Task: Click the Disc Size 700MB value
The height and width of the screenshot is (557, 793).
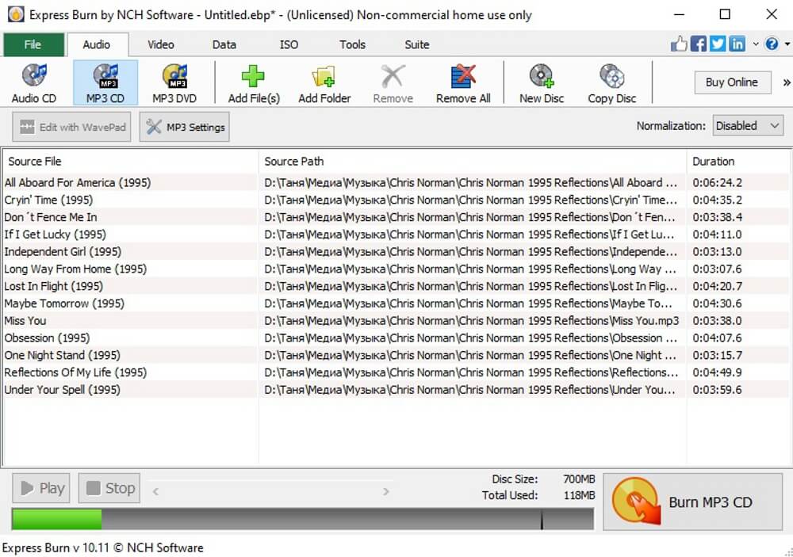Action: 579,479
